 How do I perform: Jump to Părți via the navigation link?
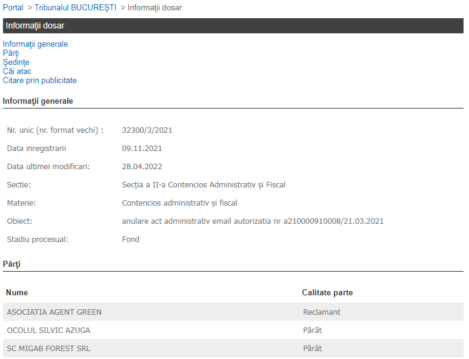click(x=11, y=53)
